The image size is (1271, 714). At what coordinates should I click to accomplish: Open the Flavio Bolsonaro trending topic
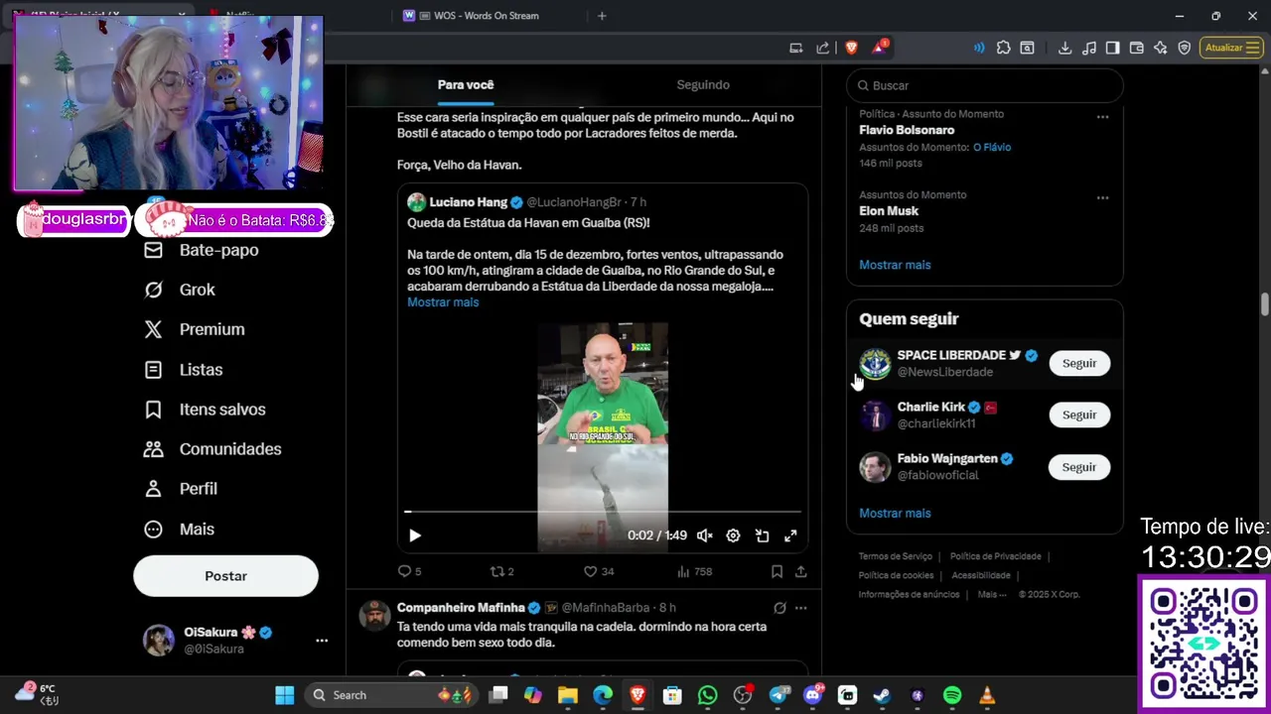(907, 130)
